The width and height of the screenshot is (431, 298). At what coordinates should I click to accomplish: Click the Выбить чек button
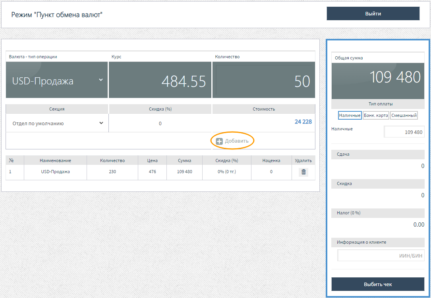click(378, 284)
